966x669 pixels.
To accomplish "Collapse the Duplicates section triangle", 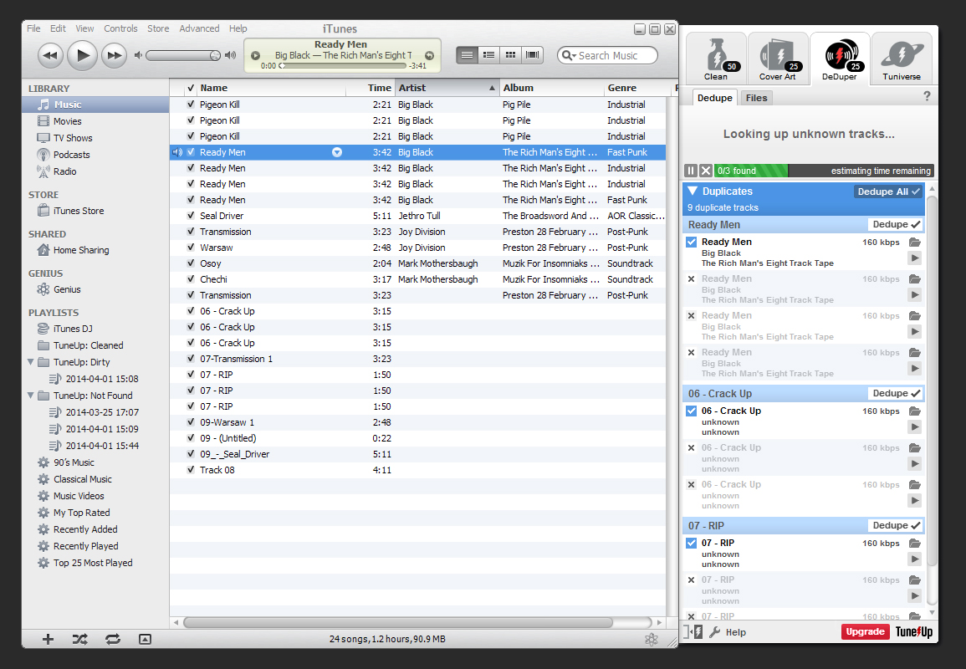I will pos(693,192).
